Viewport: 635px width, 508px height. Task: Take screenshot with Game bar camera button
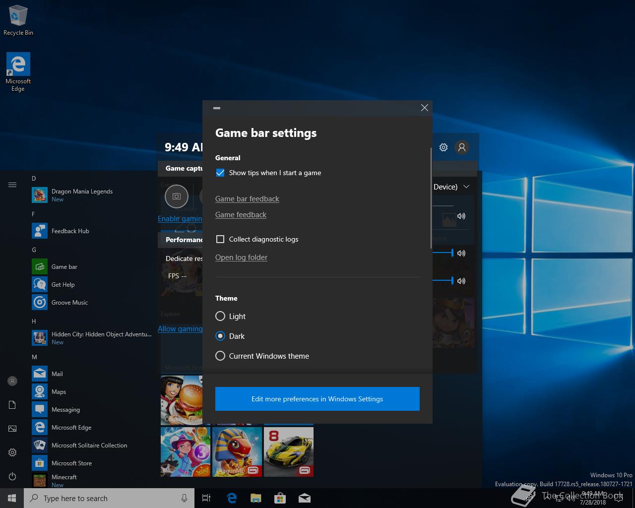[x=177, y=196]
